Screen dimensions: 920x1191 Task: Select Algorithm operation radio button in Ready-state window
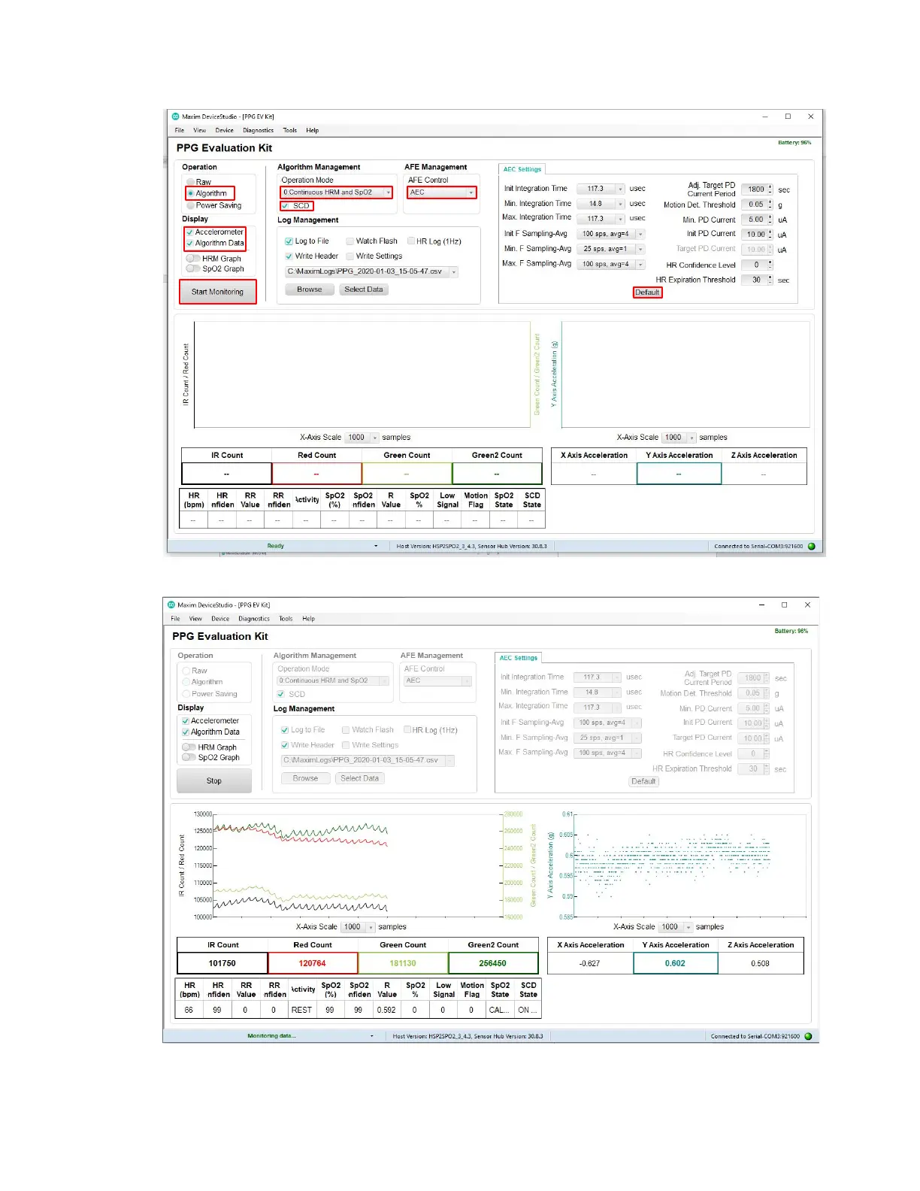pos(191,193)
